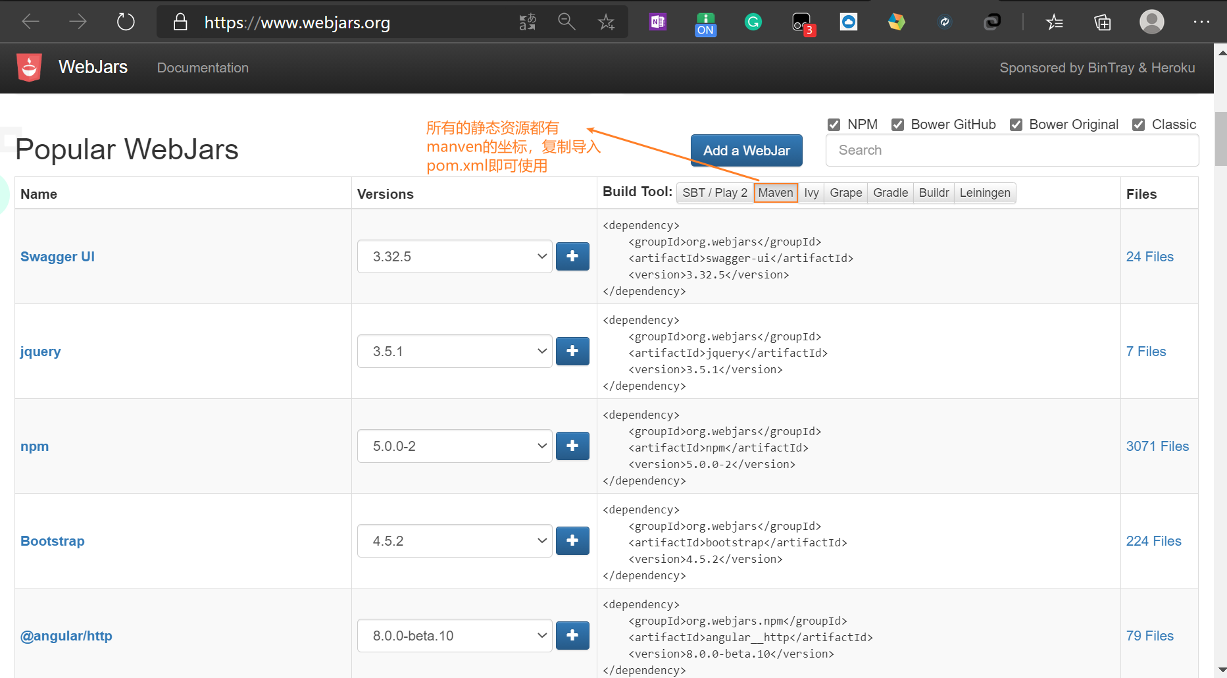Select the Leiningen build tool
The width and height of the screenshot is (1227, 678).
985,193
